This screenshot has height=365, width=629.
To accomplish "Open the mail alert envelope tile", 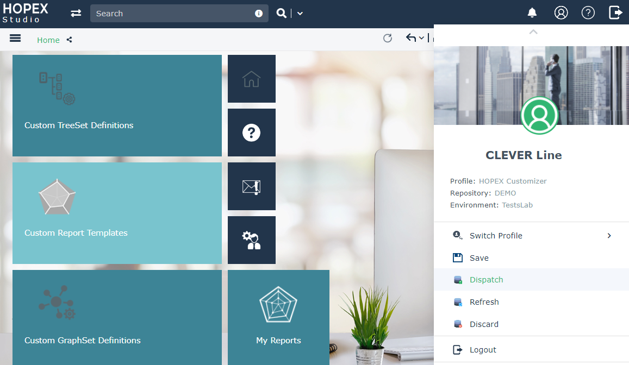I will point(251,186).
